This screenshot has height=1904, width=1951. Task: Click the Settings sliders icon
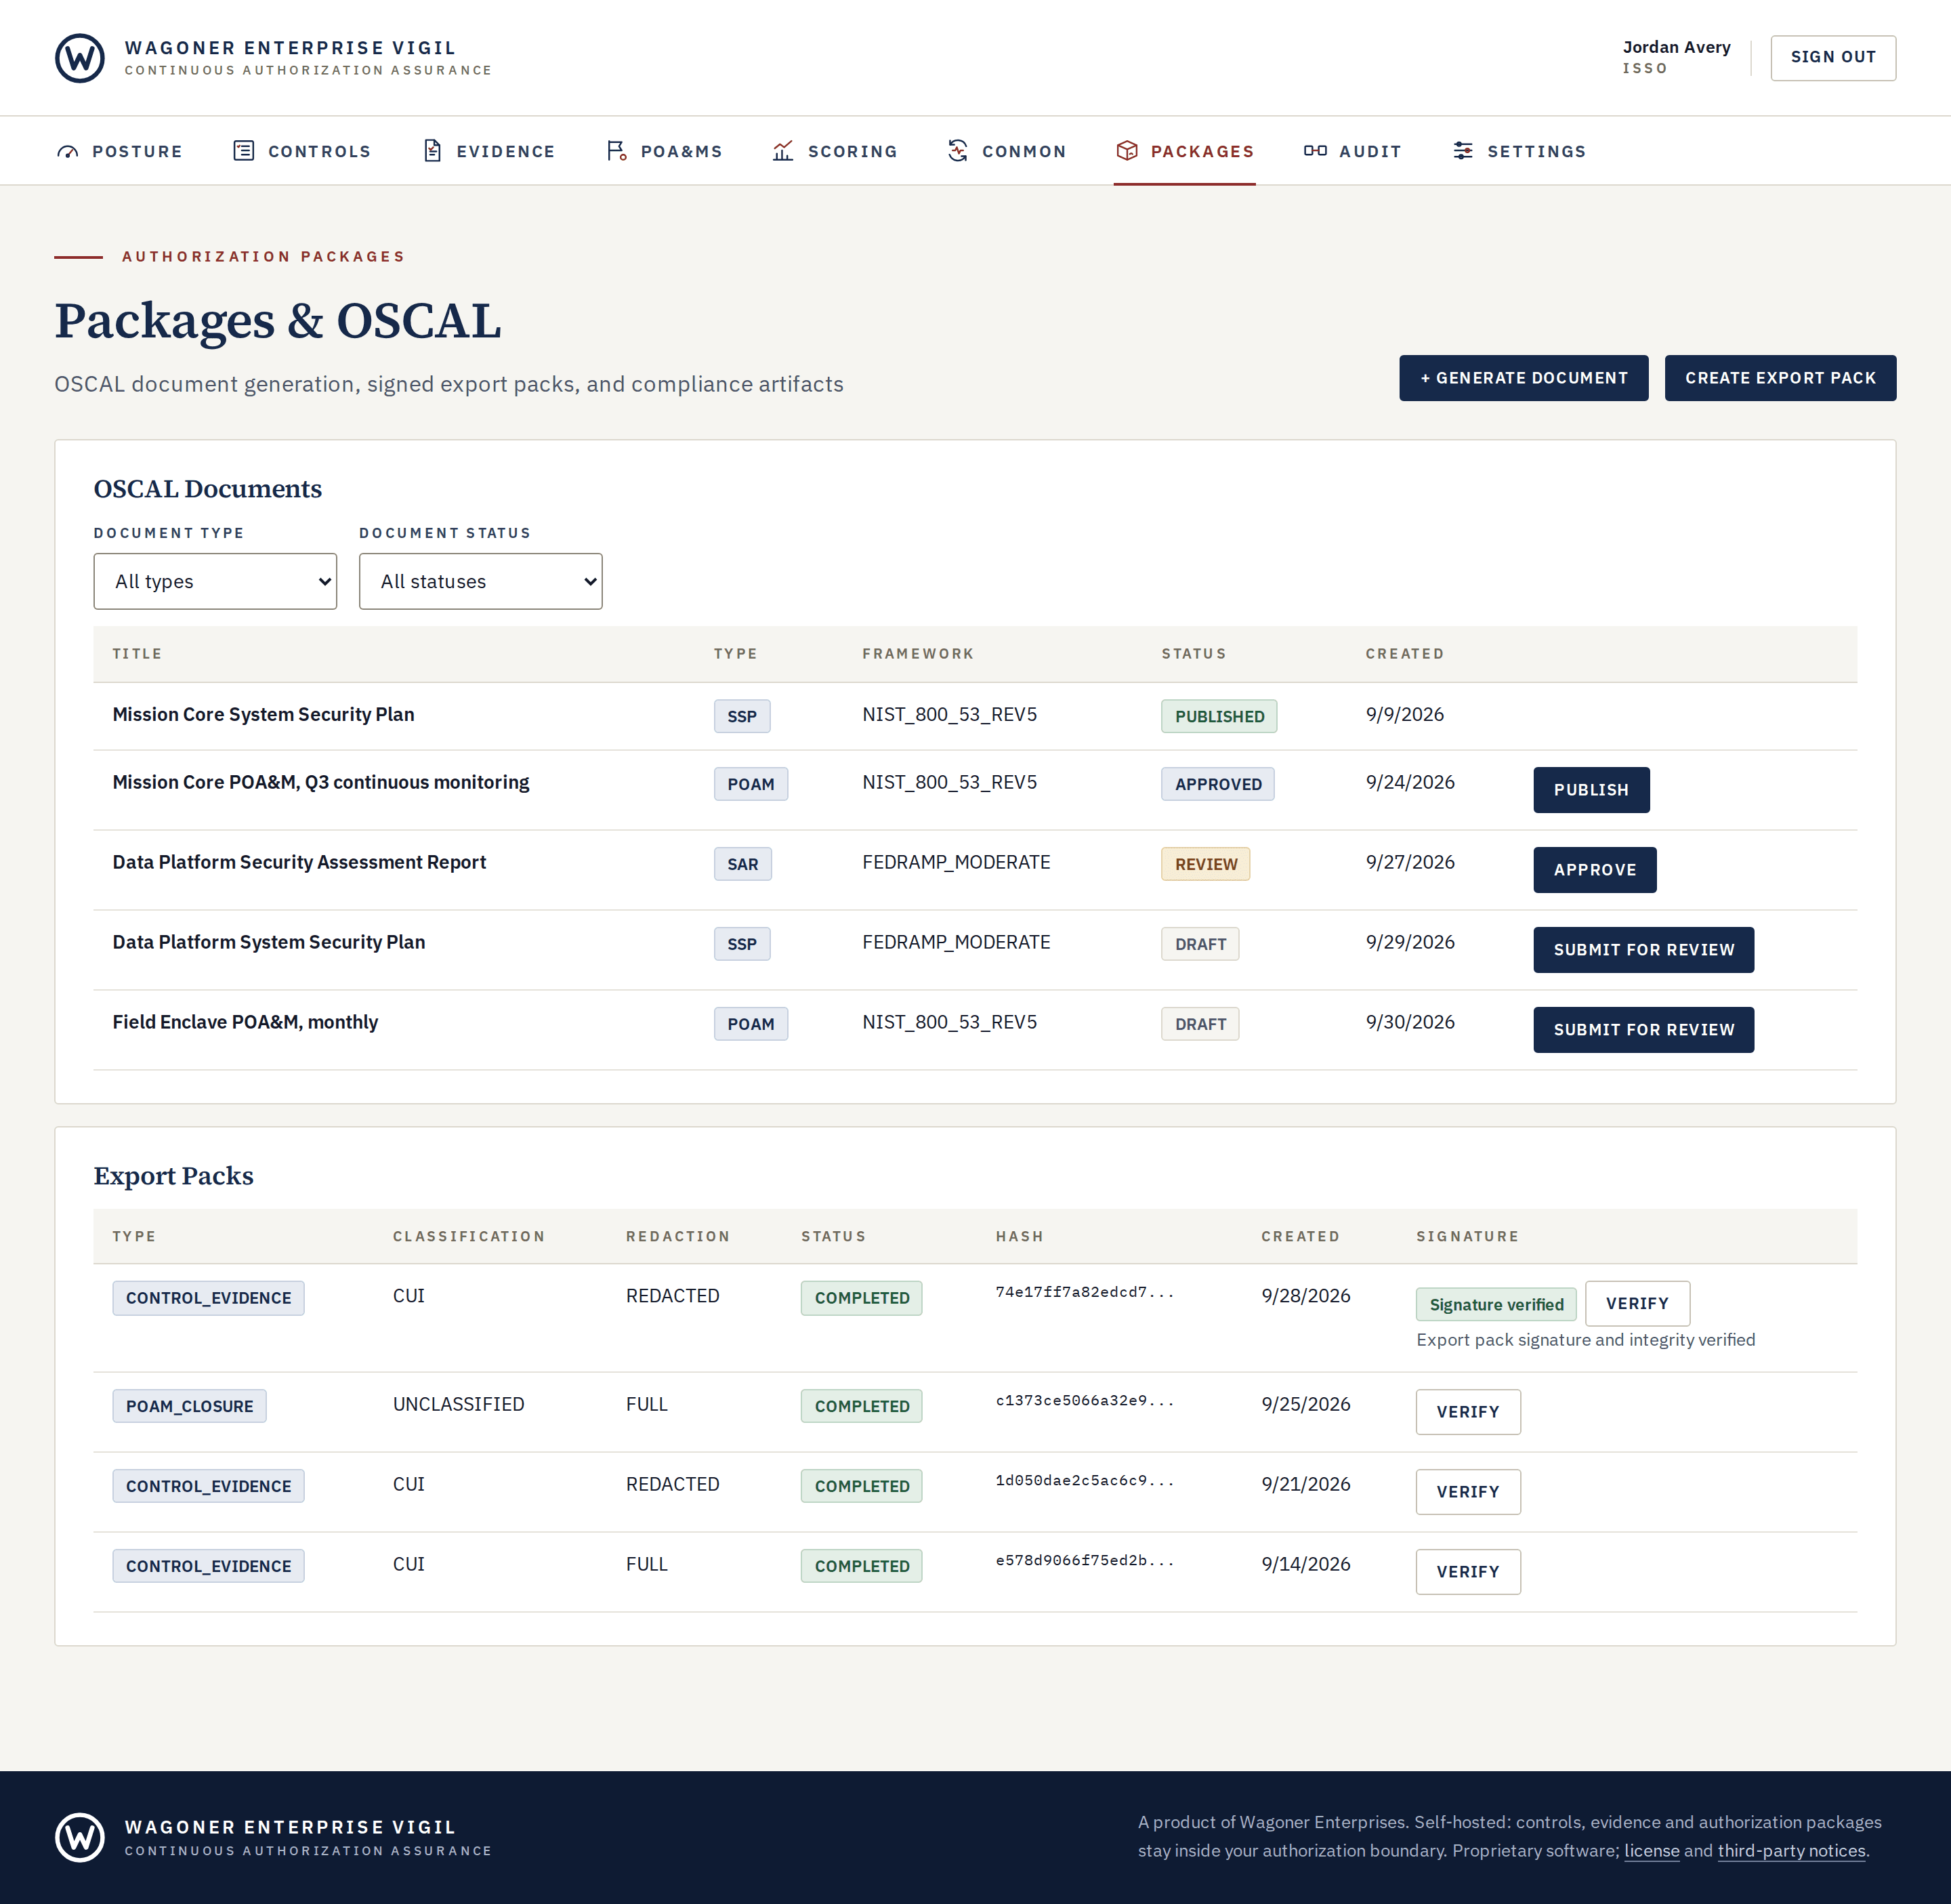tap(1463, 151)
